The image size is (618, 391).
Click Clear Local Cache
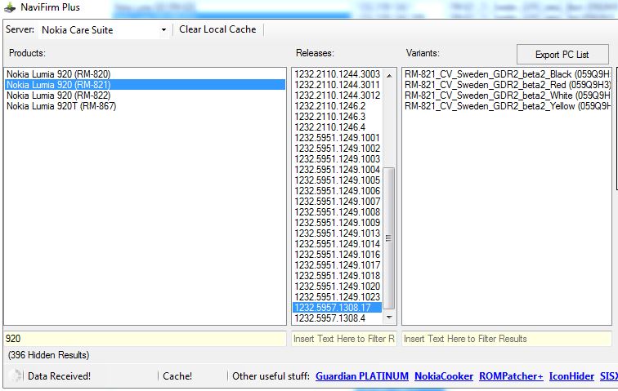point(217,29)
